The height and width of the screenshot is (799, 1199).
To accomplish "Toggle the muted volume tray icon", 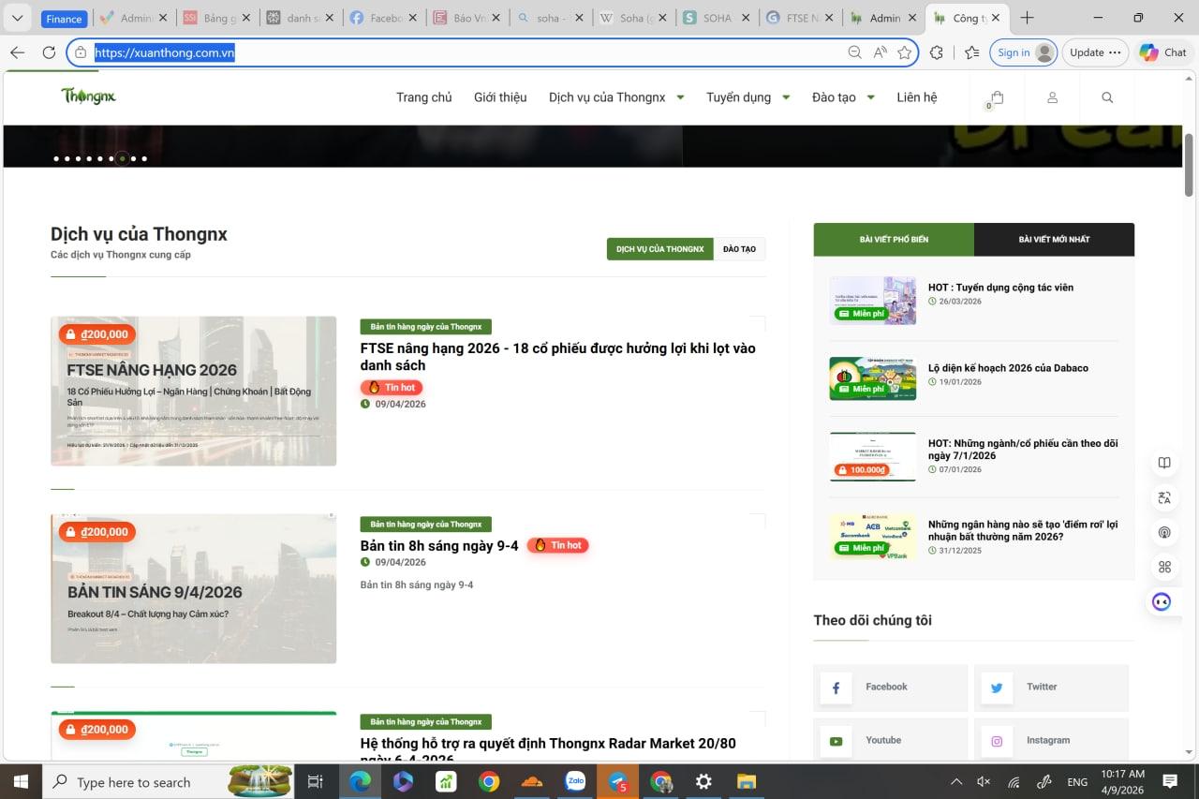I will (984, 781).
